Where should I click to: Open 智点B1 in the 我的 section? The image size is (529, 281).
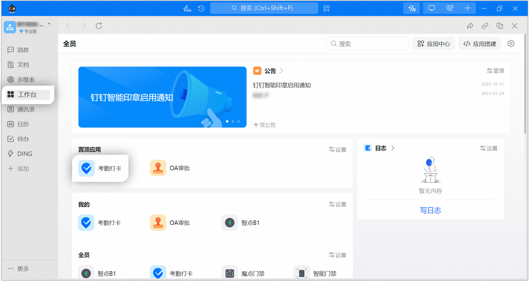(x=241, y=223)
